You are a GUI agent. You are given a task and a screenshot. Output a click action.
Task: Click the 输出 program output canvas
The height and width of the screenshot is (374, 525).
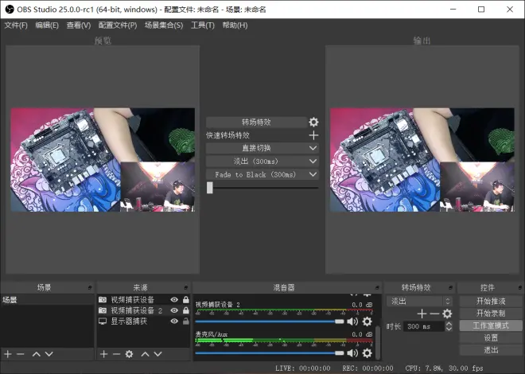[x=422, y=160]
